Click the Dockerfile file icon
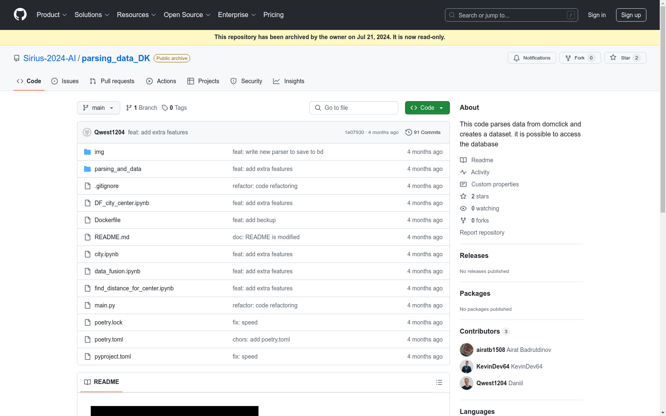Viewport: 666px width, 416px height. pos(87,220)
